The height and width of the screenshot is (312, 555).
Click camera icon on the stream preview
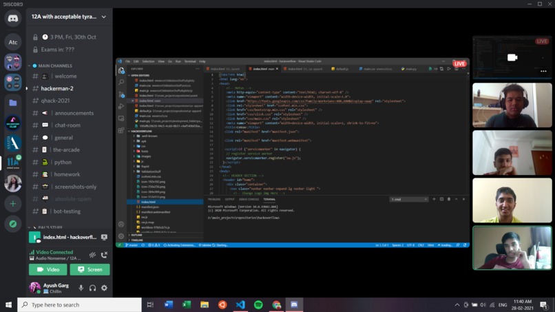[512, 57]
